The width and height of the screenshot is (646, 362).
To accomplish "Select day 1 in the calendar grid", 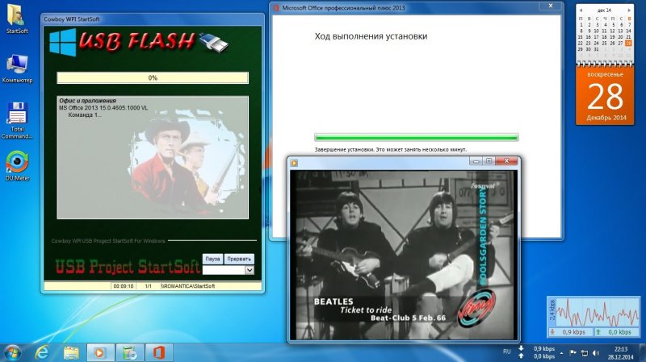I will click(581, 25).
